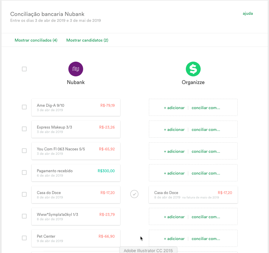Image resolution: width=269 pixels, height=253 pixels.
Task: Click + adicionar for Www*Sympla1a0kyl 1/3
Action: pyautogui.click(x=174, y=217)
